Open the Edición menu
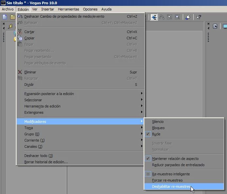Image resolution: width=227 pixels, height=194 pixels. (23, 10)
